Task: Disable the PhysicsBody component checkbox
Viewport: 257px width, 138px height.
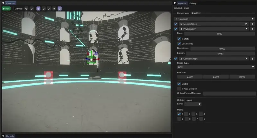Action: (176, 29)
